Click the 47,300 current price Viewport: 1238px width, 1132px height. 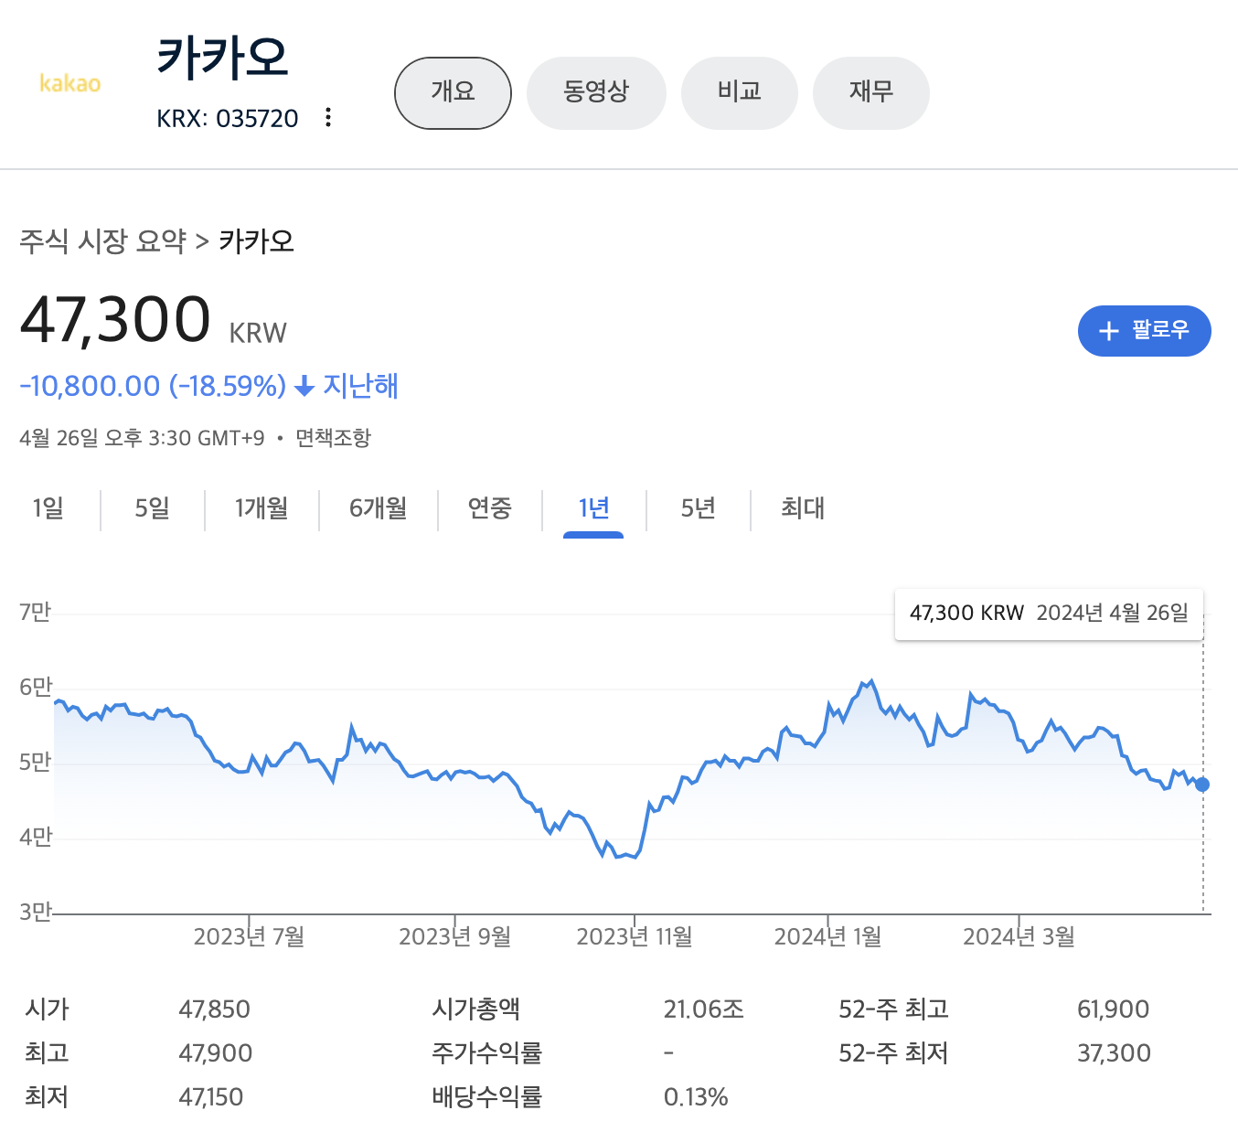point(115,320)
